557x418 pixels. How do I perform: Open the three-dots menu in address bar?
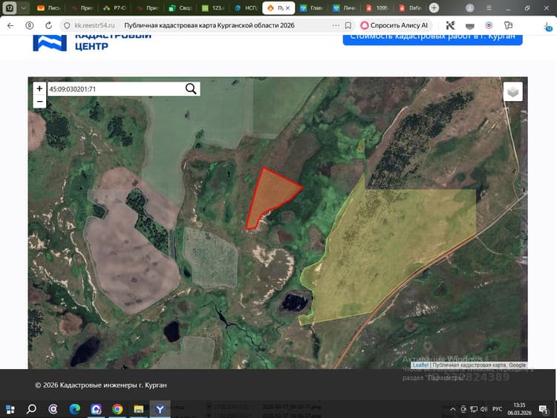(336, 25)
